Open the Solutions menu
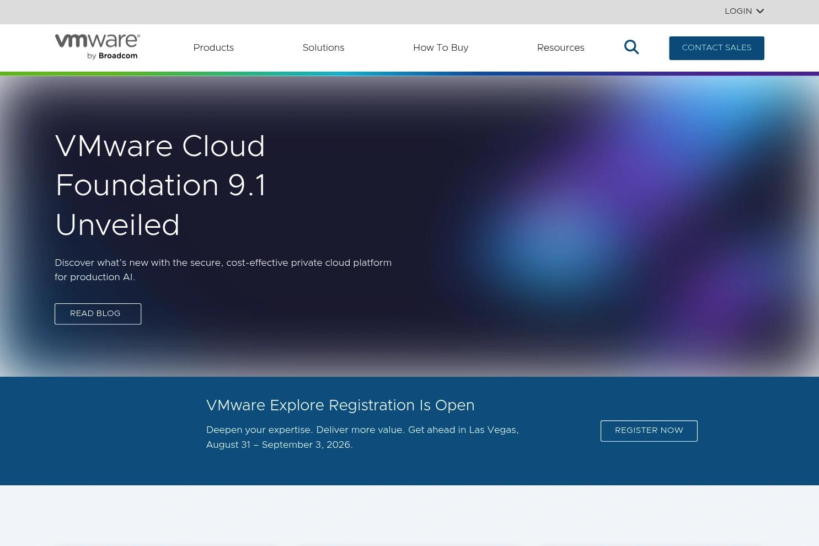 pos(323,48)
